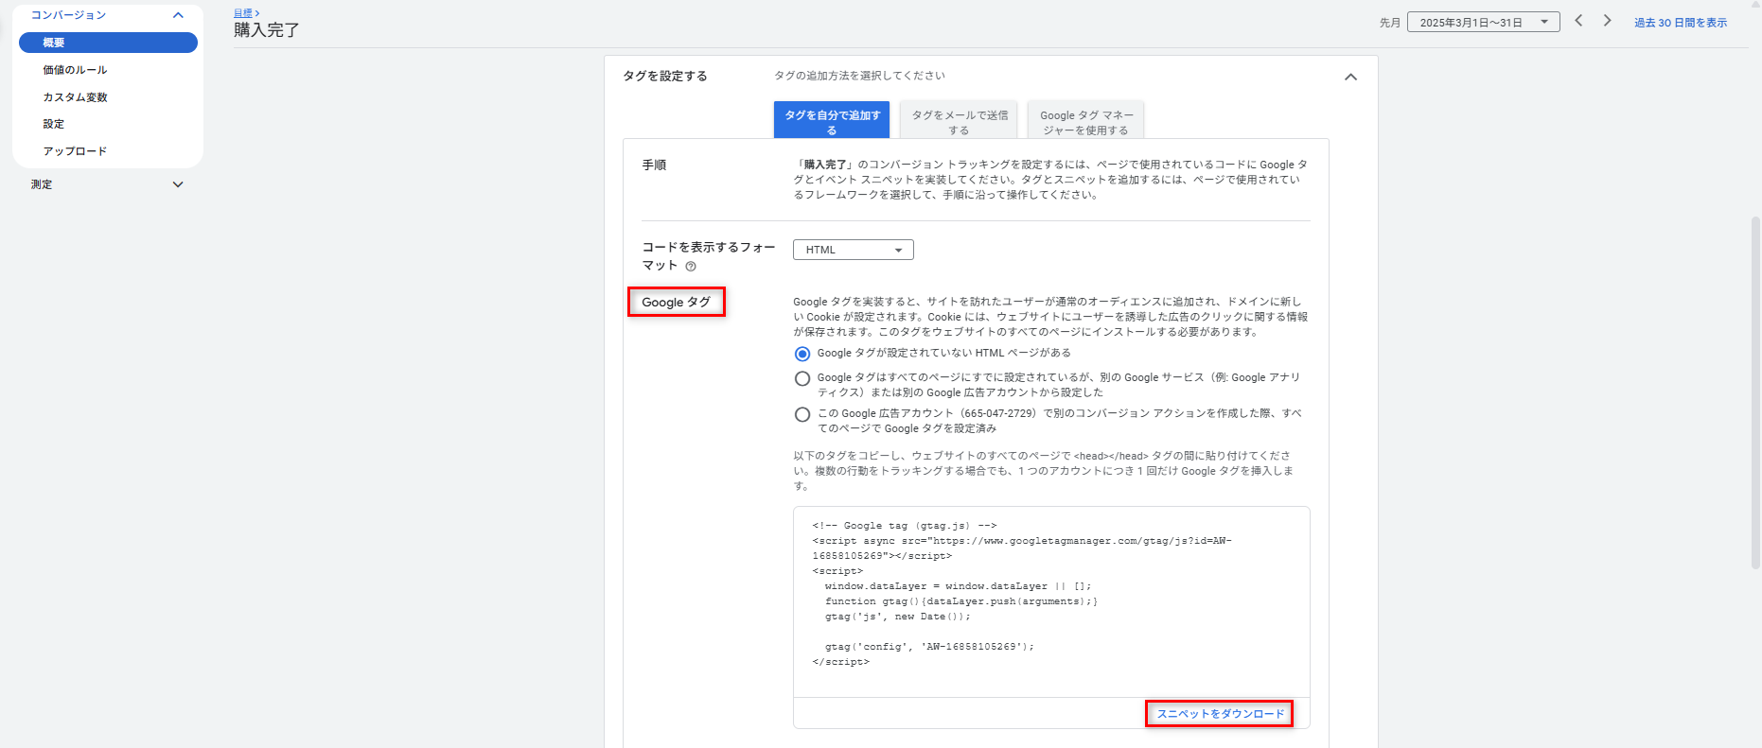The image size is (1762, 748).
Task: Switch to タグをメールで送信する tab
Action: 960,120
